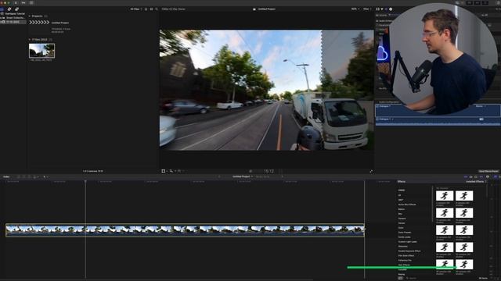The width and height of the screenshot is (501, 281).
Task: Select the FxFactory Pro category
Action: (405, 260)
